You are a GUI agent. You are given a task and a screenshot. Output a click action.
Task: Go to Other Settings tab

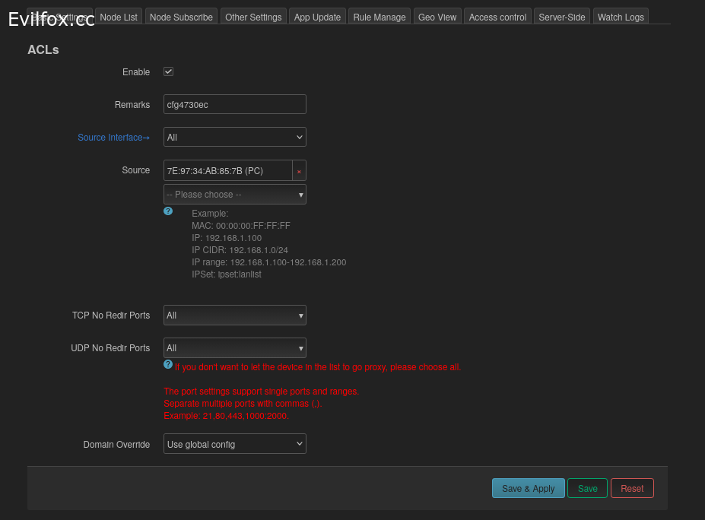(x=253, y=17)
